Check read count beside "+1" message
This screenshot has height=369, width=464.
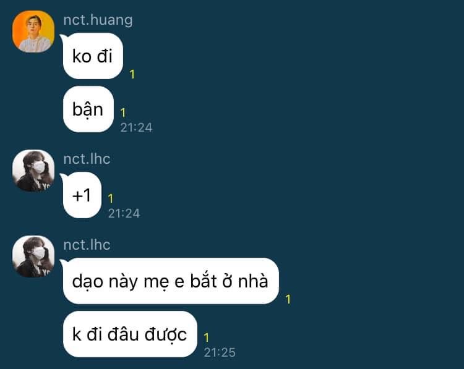(x=111, y=198)
